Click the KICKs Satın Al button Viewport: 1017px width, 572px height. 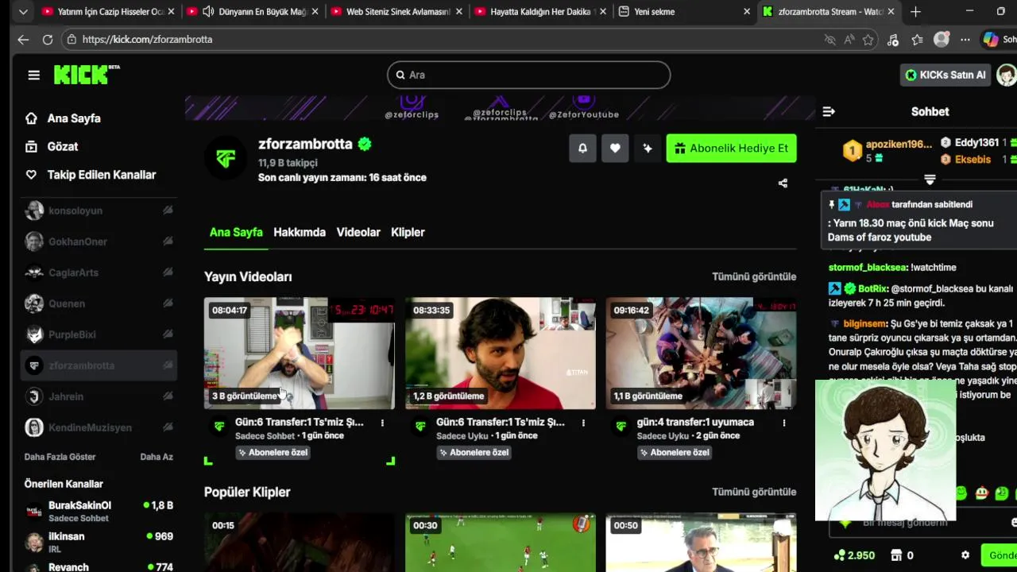[x=945, y=75]
